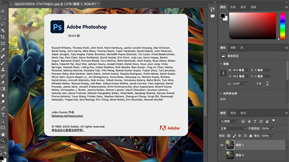Toggle lock image pixels brush icon
The width and height of the screenshot is (289, 162).
pos(234,136)
